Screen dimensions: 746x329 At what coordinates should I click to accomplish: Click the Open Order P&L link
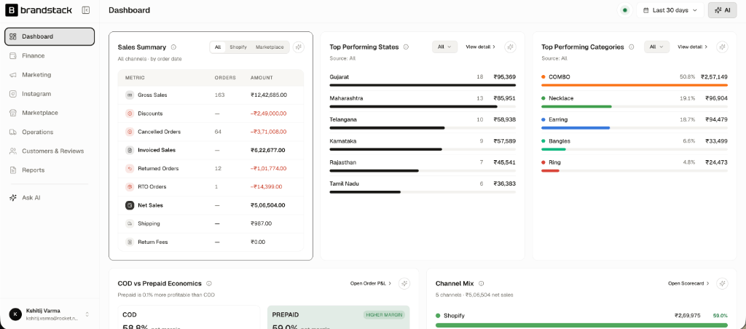[371, 283]
